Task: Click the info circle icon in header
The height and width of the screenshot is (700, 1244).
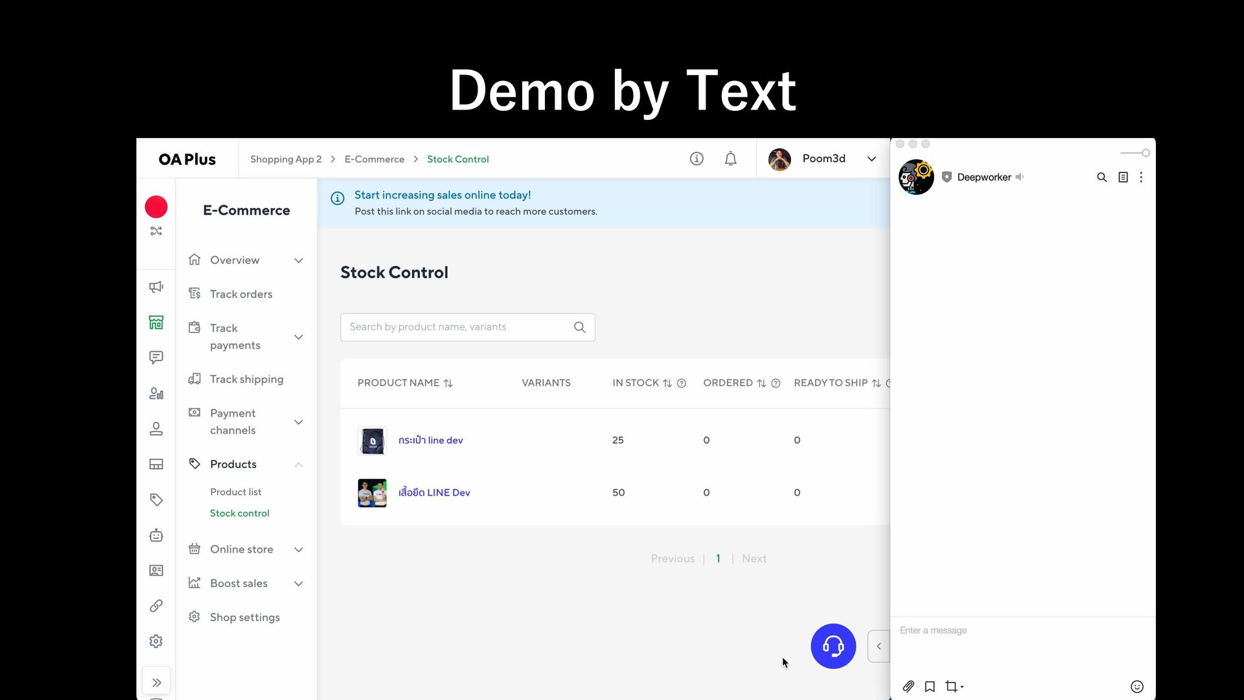Action: (x=697, y=159)
